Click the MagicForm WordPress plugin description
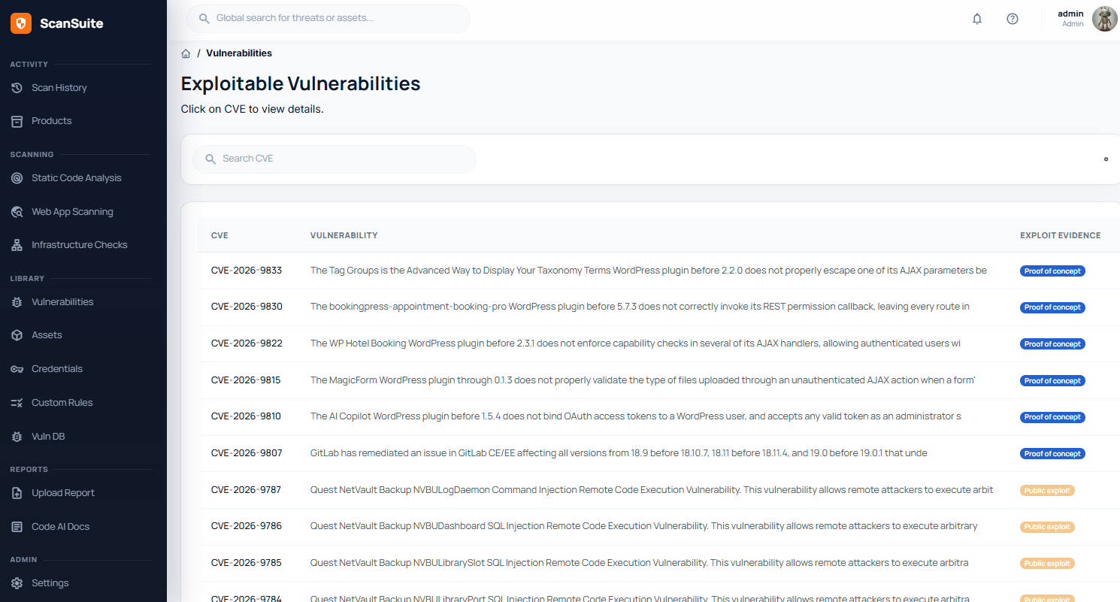This screenshot has width=1120, height=602. tap(643, 380)
